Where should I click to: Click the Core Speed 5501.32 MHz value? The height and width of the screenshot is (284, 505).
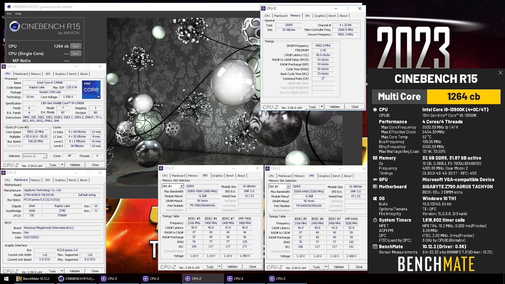(x=36, y=132)
